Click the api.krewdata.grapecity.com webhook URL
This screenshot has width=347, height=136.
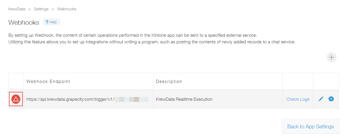[88, 99]
